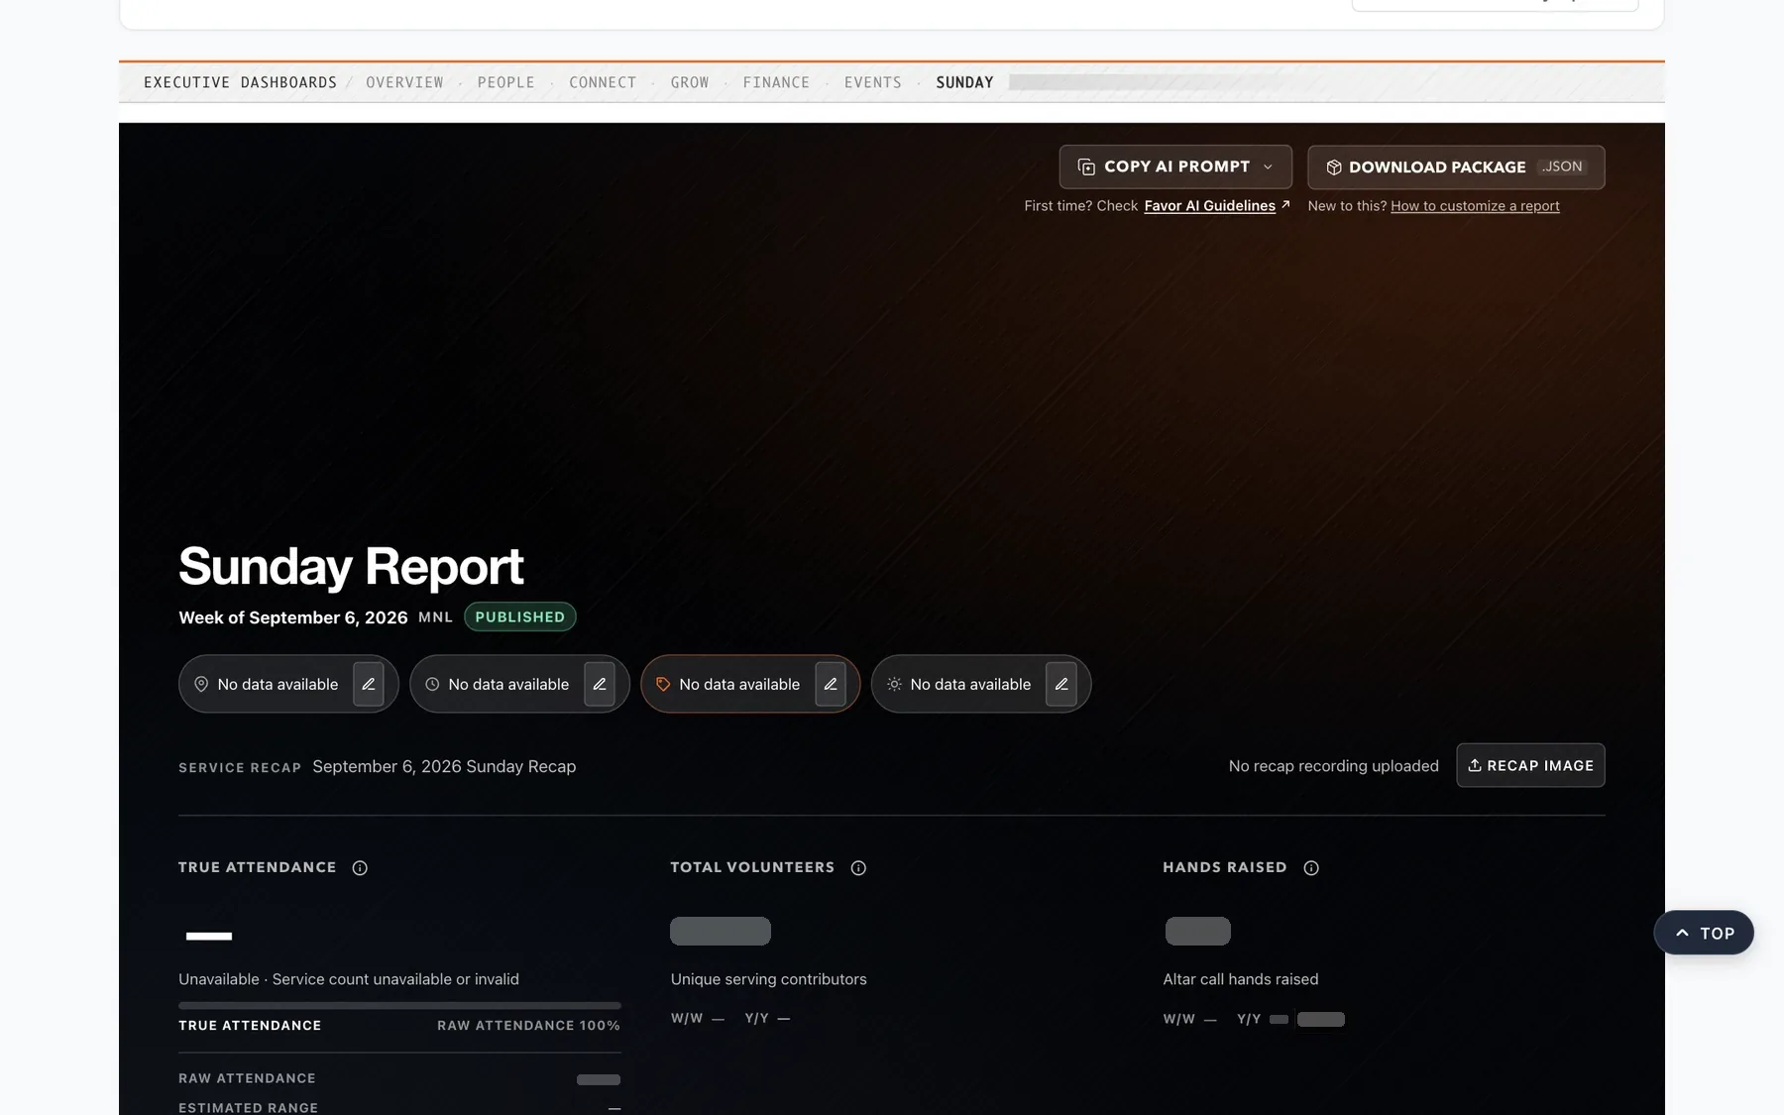Image resolution: width=1784 pixels, height=1115 pixels.
Task: Click the copy icon in Copy AI Prompt
Action: (x=1086, y=167)
